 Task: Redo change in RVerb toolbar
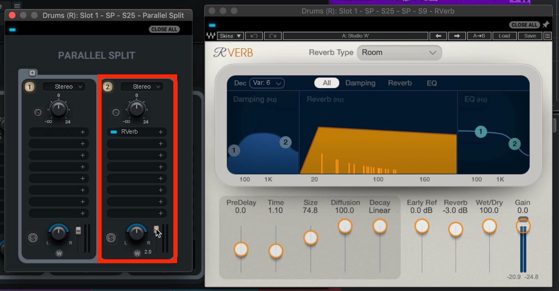coord(272,36)
